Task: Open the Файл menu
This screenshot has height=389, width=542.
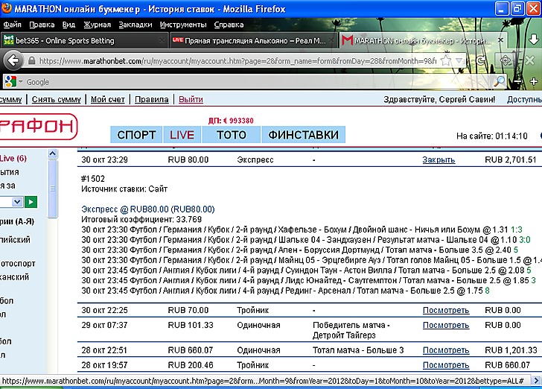Action: 12,25
